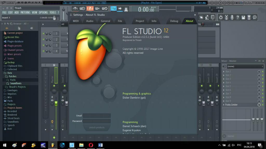Click the volume muted tray icon

(233, 145)
